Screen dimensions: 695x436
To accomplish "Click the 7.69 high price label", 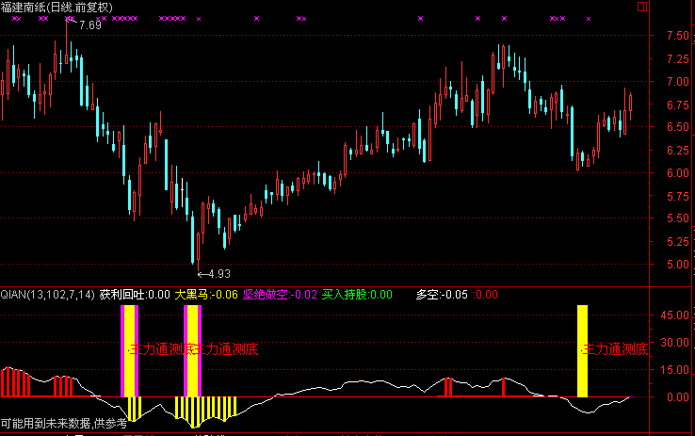I will (x=89, y=24).
